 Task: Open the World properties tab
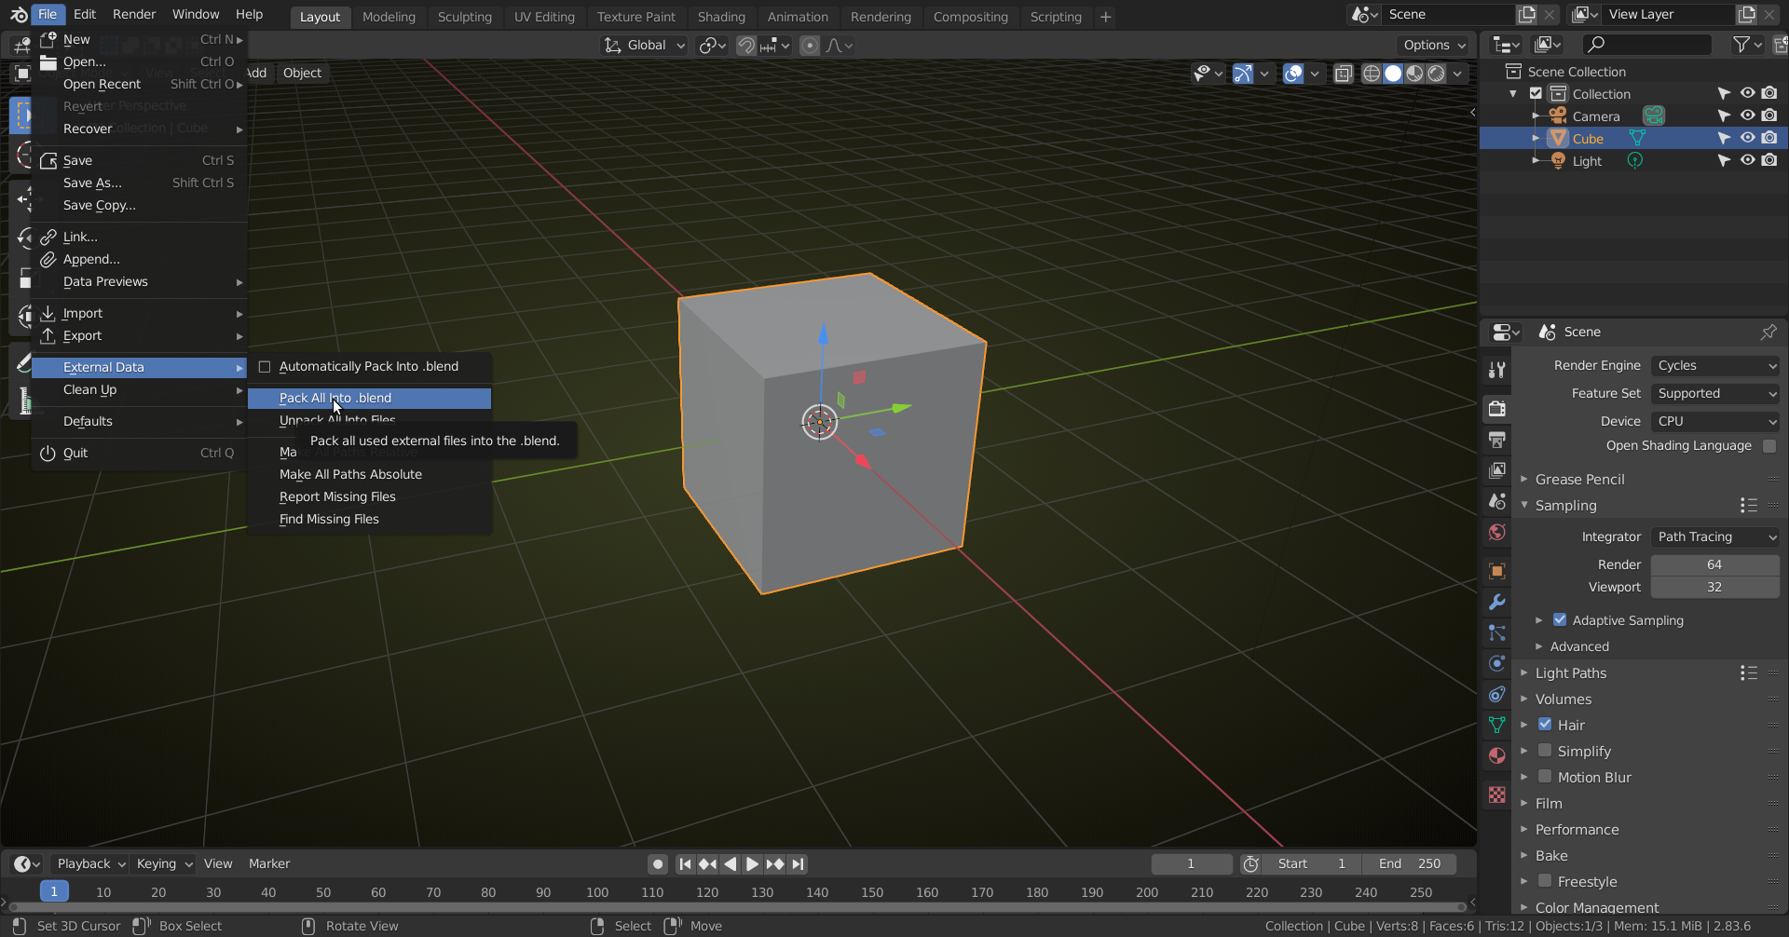[1497, 532]
